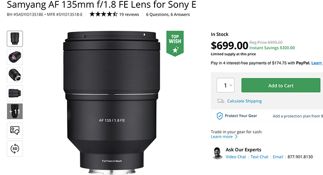Image resolution: width=323 pixels, height=175 pixels.
Task: Open the 3D 360 view icon
Action: (x=15, y=149)
